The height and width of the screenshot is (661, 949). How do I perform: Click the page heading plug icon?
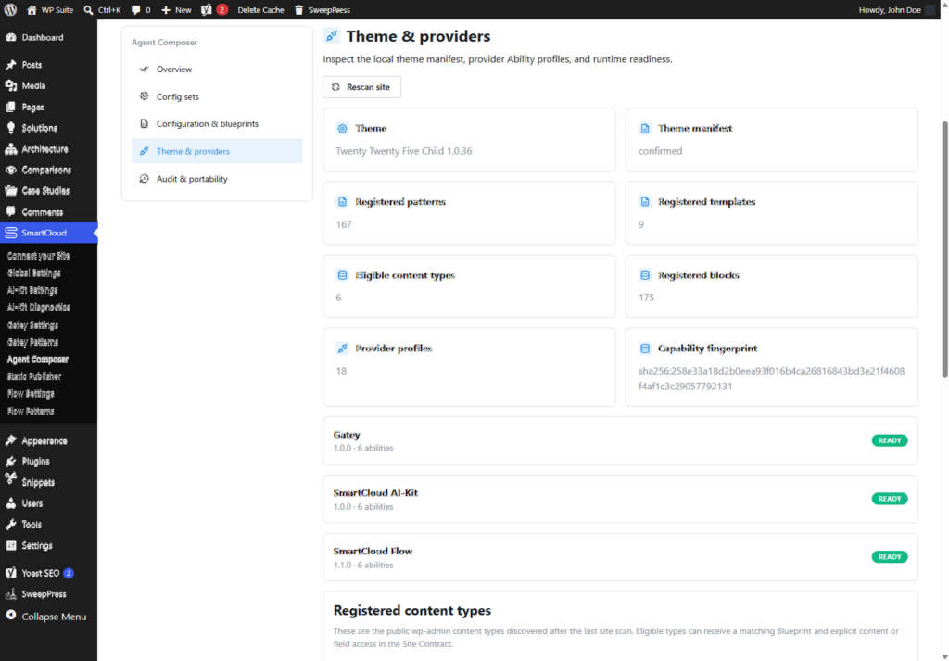coord(332,36)
